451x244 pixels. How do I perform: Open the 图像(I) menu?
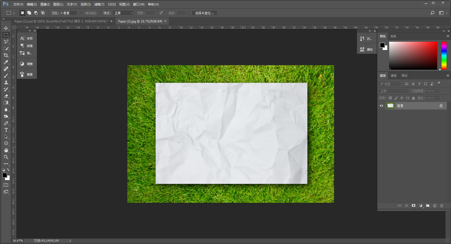click(45, 4)
